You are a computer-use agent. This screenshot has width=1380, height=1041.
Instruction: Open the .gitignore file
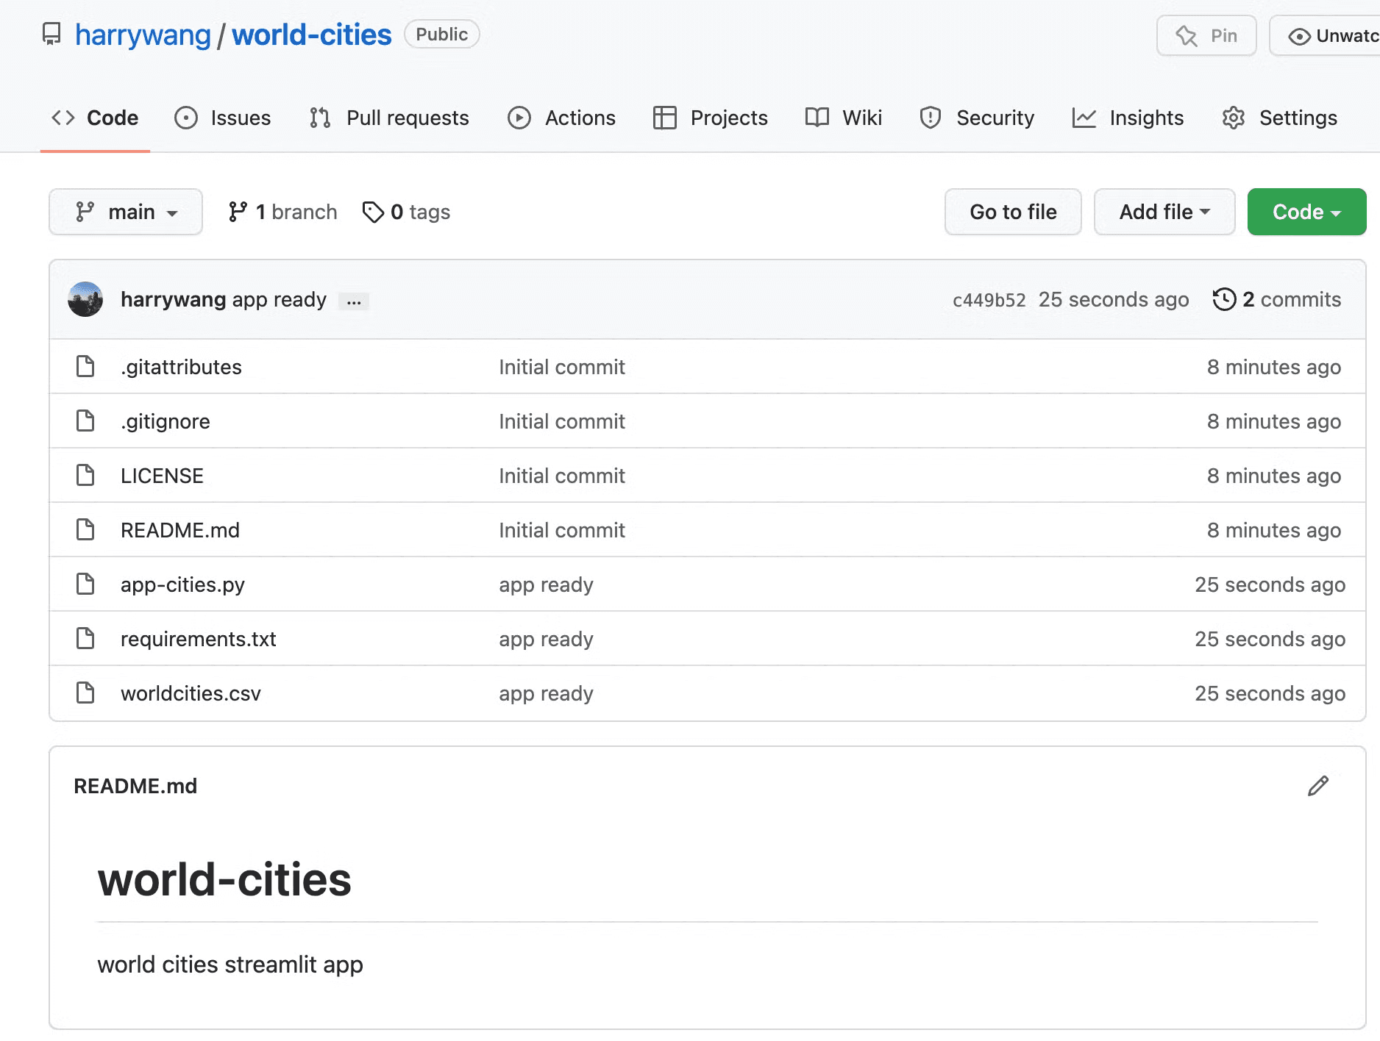[x=166, y=421]
